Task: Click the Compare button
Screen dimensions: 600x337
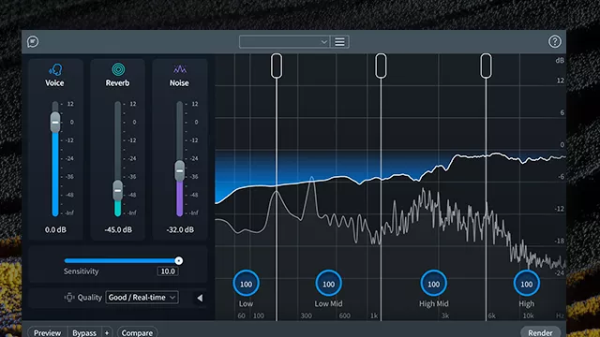Action: coord(137,332)
